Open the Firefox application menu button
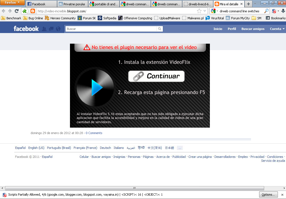Screen dimensions: 286x199 [12, 3]
